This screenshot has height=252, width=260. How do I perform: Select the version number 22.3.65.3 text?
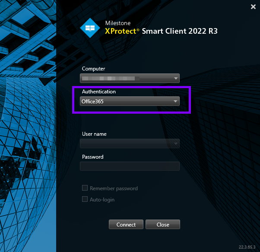pos(247,247)
